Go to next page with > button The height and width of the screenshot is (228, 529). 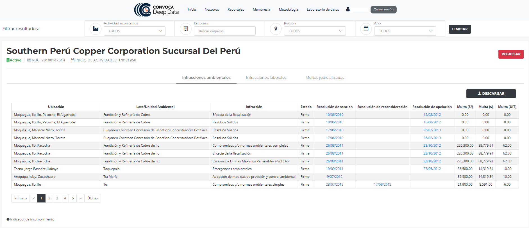pyautogui.click(x=80, y=198)
